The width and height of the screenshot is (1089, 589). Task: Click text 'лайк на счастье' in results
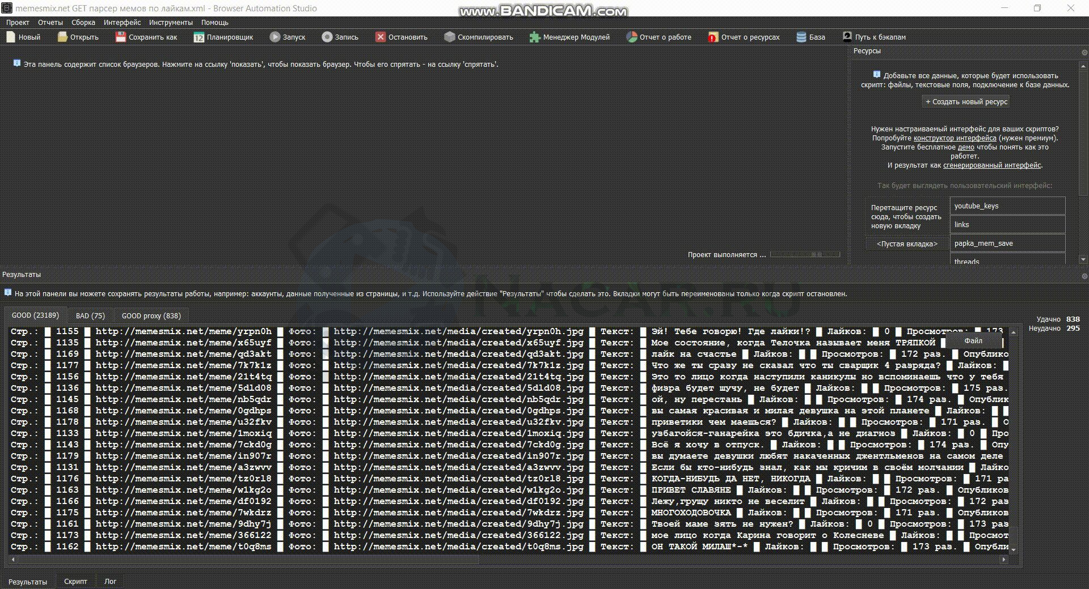click(694, 354)
